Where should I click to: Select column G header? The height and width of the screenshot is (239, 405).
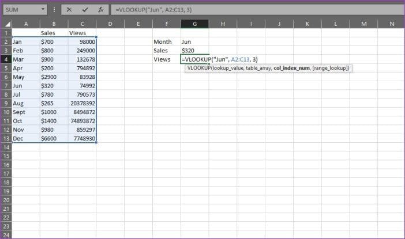tap(195, 24)
